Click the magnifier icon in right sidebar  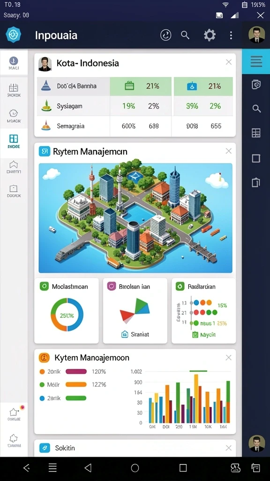pos(256,109)
